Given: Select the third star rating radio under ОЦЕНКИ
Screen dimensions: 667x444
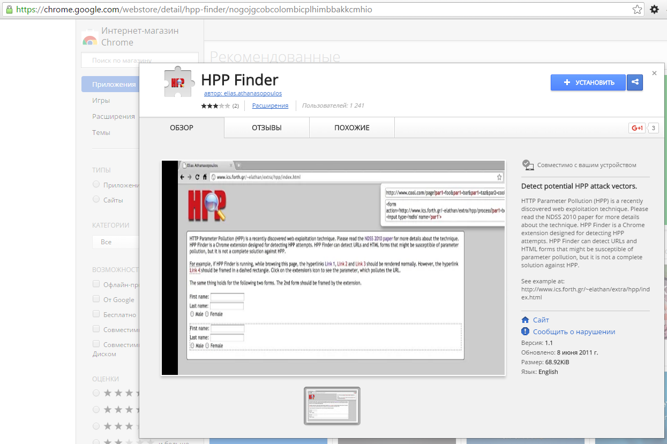Looking at the screenshot, I should (96, 426).
